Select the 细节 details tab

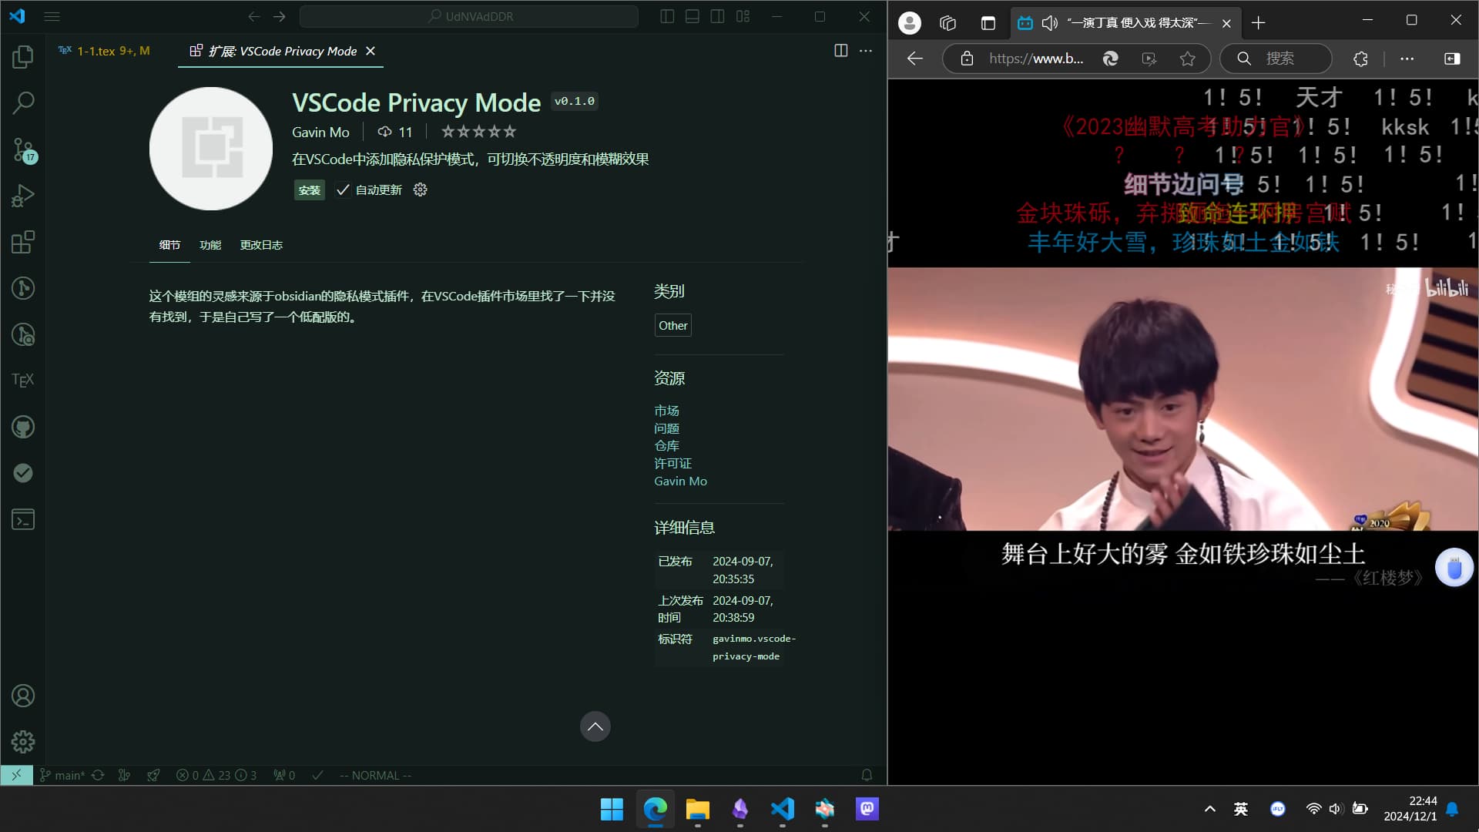click(x=169, y=245)
